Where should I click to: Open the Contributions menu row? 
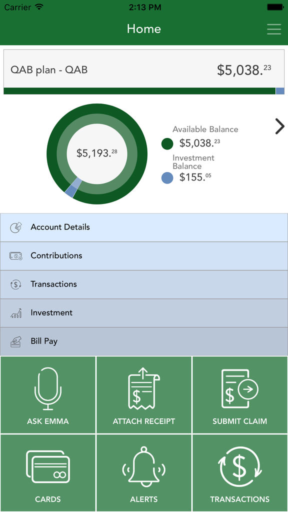click(x=144, y=255)
